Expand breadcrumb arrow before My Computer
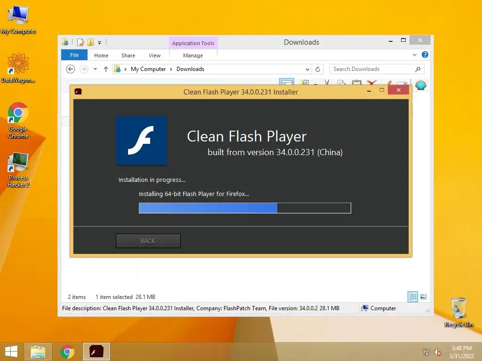The image size is (482, 361). pos(125,69)
